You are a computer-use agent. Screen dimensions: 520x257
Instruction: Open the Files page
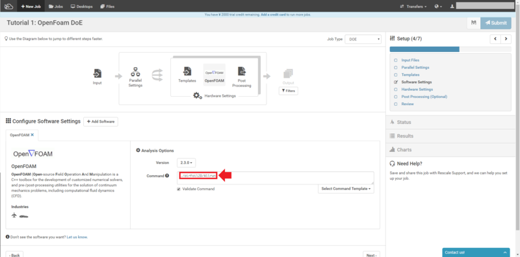(x=107, y=6)
